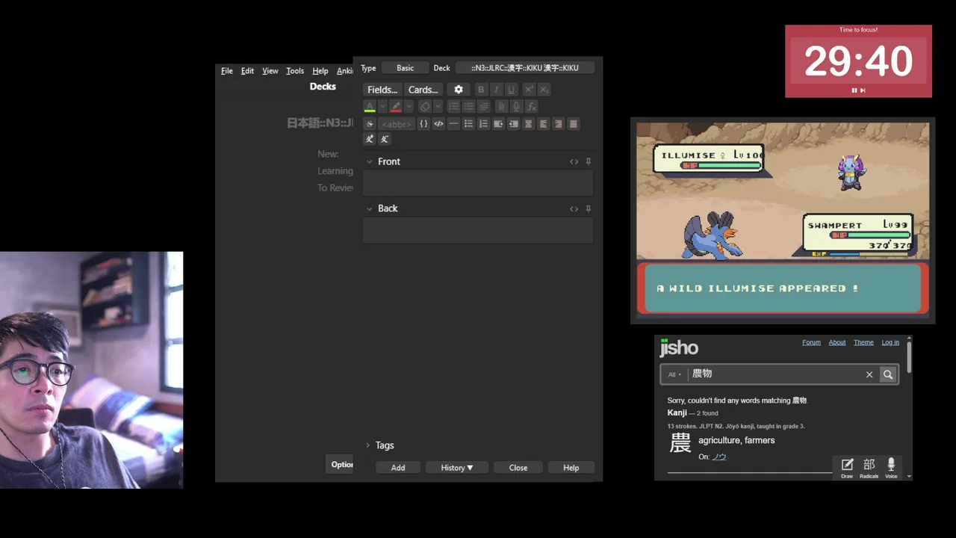The width and height of the screenshot is (956, 538).
Task: Apply numbered list in third toolbar row
Action: (483, 124)
